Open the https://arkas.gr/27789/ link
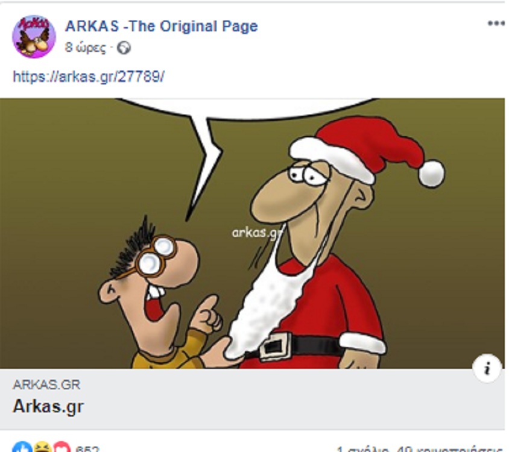Screen dimensions: 509x452 (89, 77)
